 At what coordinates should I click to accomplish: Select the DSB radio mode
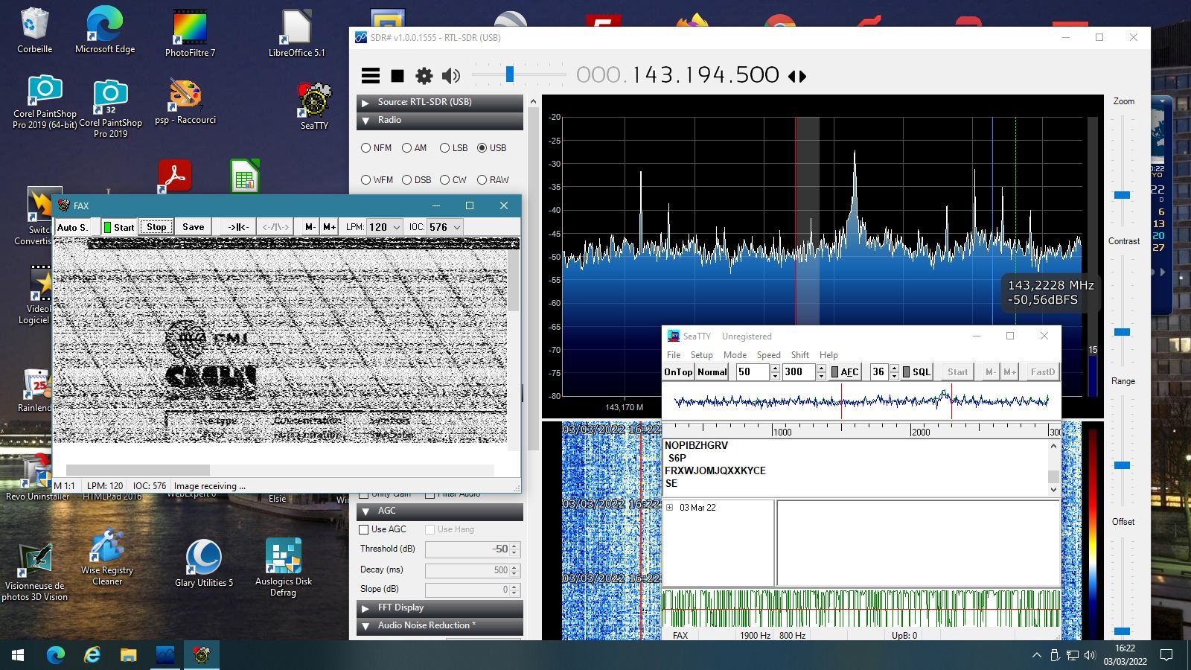pyautogui.click(x=416, y=180)
